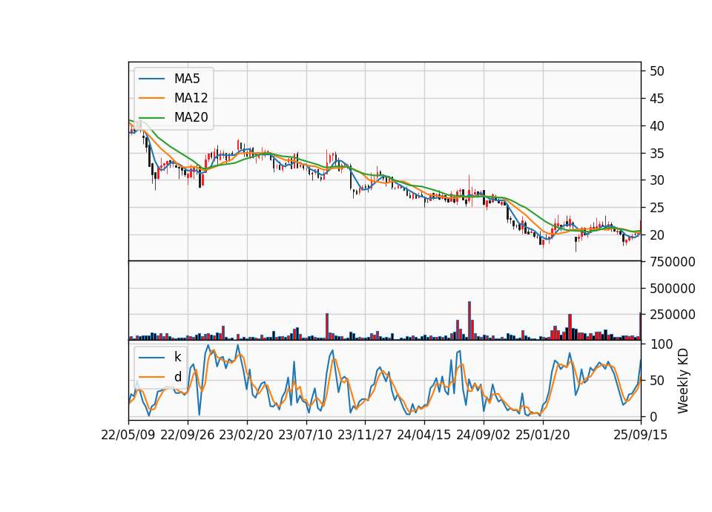This screenshot has height=512, width=712.
Task: Click the last volume bar at 25/09/15
Action: click(x=640, y=326)
